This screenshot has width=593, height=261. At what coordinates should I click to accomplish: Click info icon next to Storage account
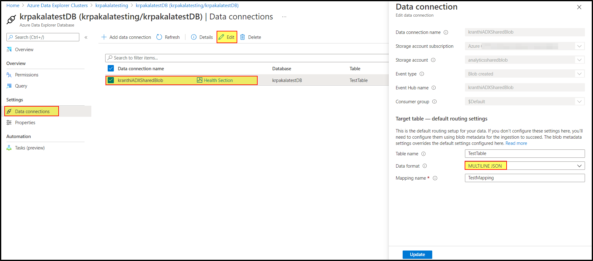pyautogui.click(x=433, y=60)
